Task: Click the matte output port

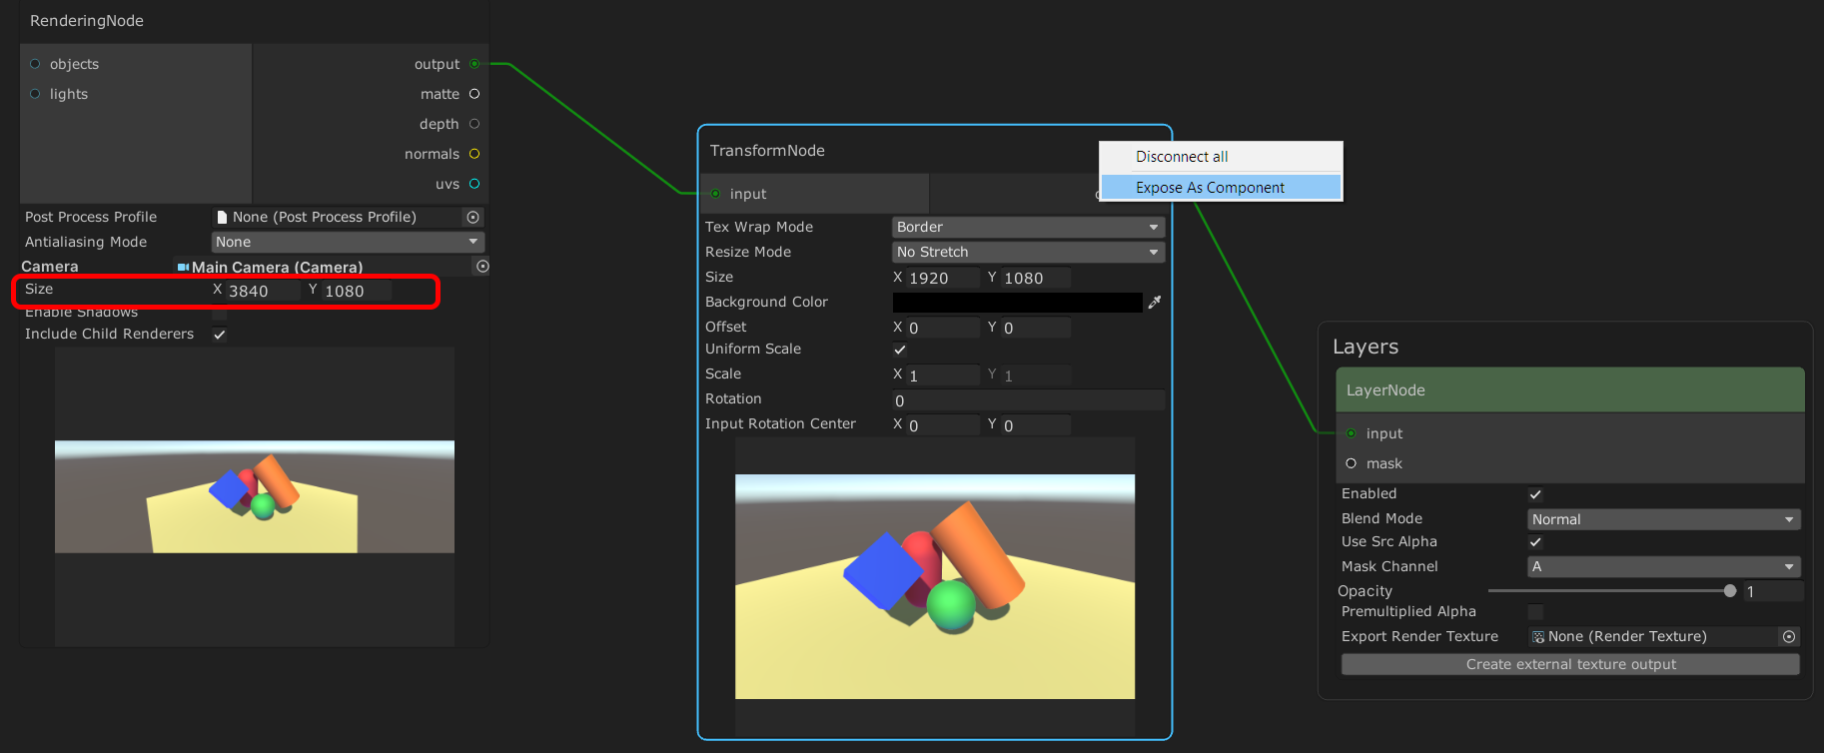Action: pos(474,94)
